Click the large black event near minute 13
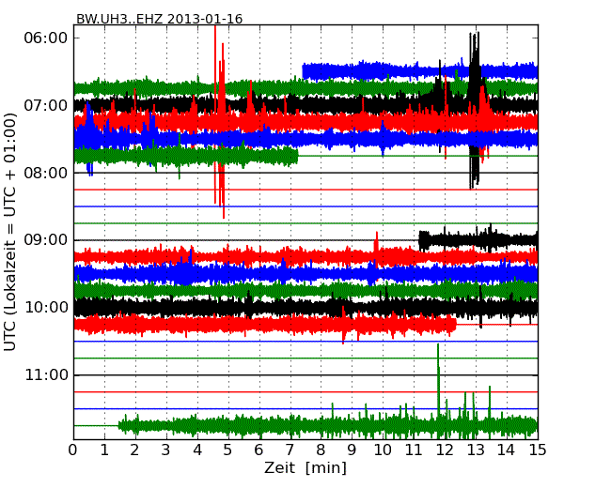 (x=474, y=110)
